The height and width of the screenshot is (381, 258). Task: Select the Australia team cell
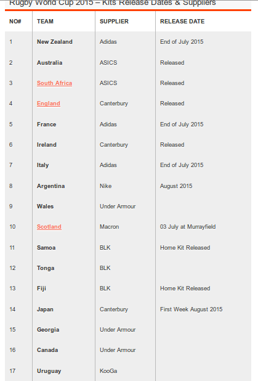(x=49, y=63)
